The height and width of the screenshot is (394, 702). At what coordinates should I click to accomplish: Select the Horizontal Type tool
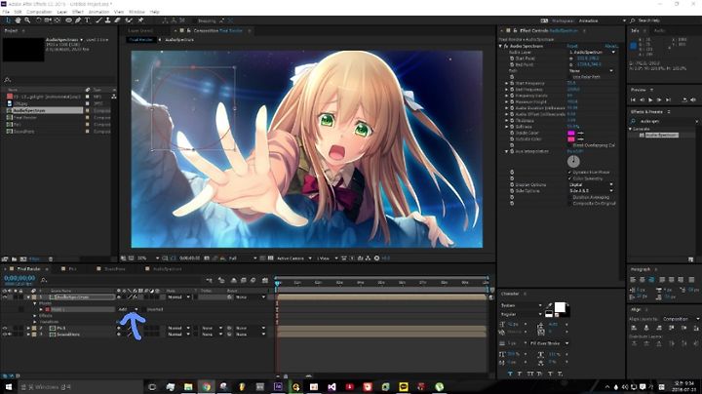[88, 20]
